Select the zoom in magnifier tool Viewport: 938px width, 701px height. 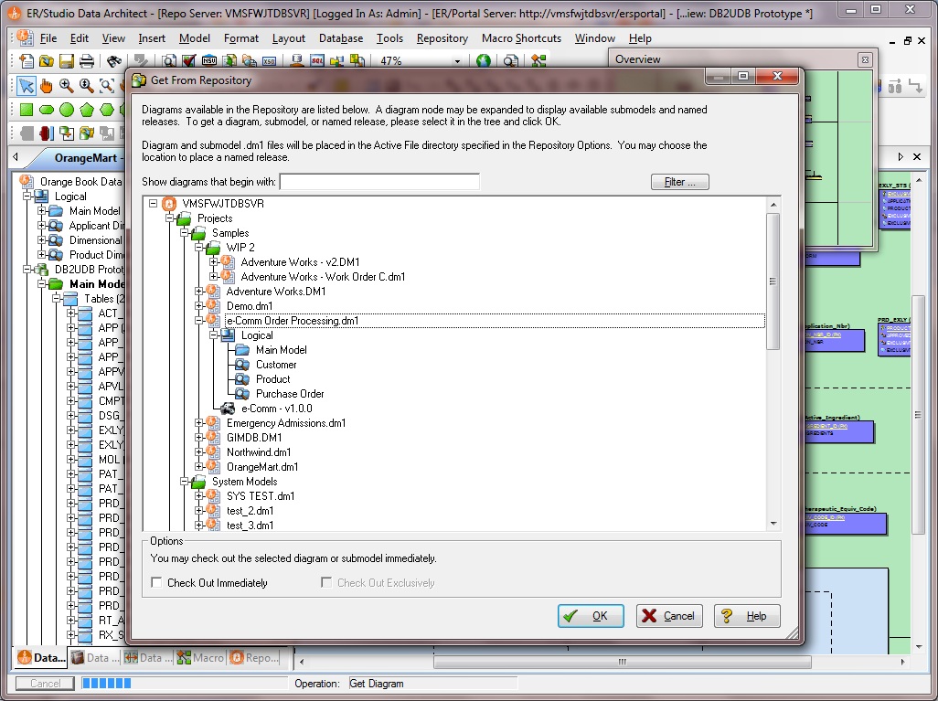(x=67, y=86)
